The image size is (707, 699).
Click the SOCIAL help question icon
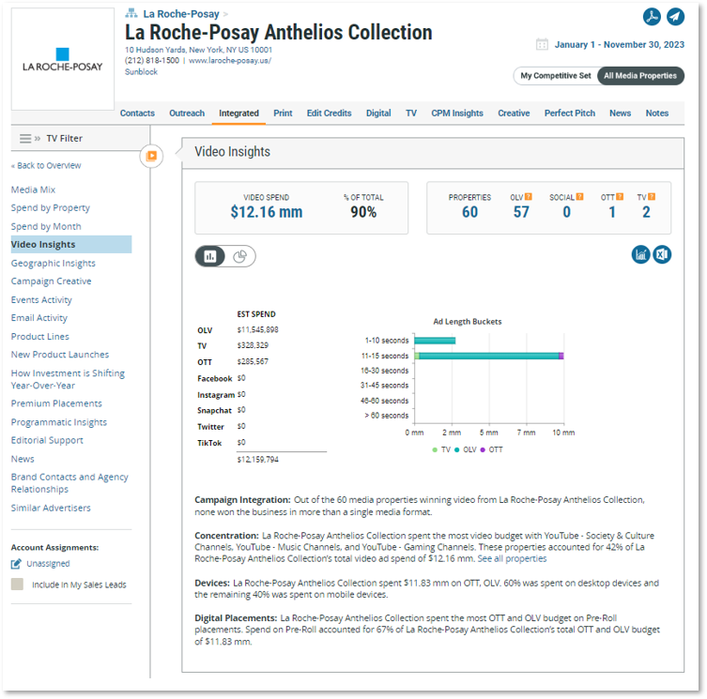[x=580, y=196]
